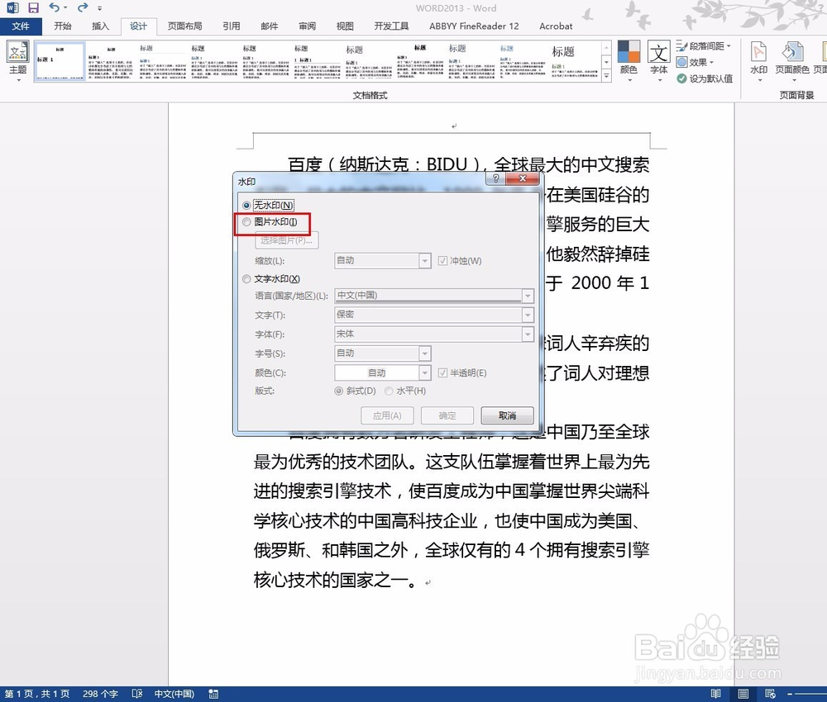Switch to the Developer (开发工具) tab
Viewport: 827px width, 702px height.
click(391, 26)
